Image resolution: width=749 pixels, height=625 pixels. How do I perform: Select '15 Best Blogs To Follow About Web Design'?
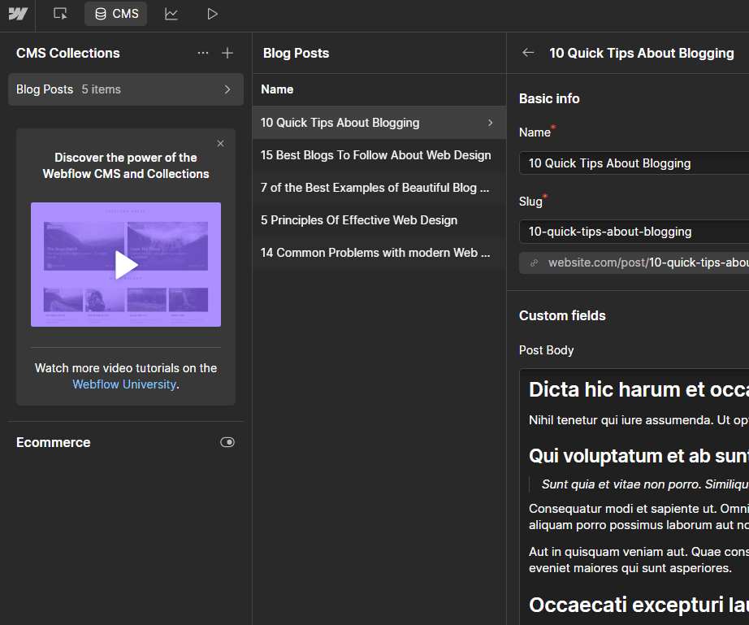(375, 154)
